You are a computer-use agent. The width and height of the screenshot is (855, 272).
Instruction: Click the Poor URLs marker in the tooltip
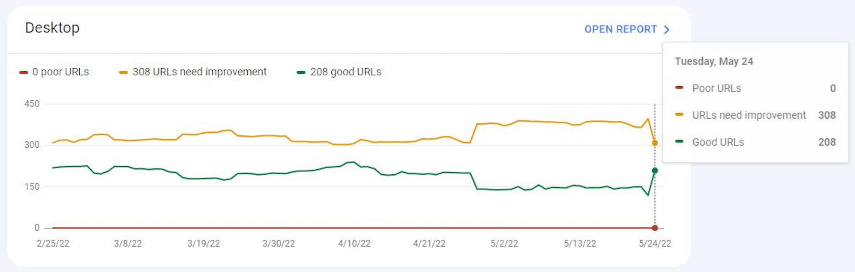click(680, 88)
